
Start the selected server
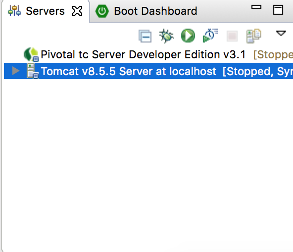click(x=188, y=36)
